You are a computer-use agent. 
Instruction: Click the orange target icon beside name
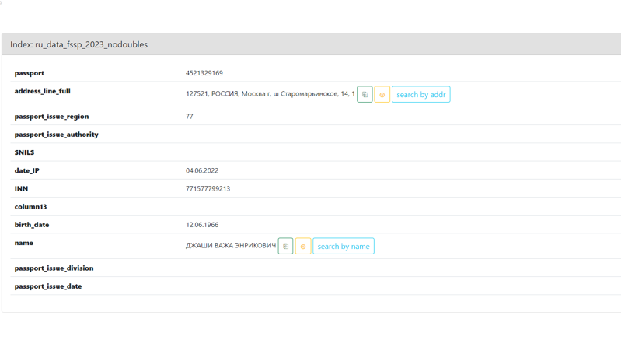point(303,247)
